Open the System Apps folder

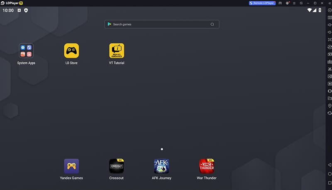click(x=26, y=51)
